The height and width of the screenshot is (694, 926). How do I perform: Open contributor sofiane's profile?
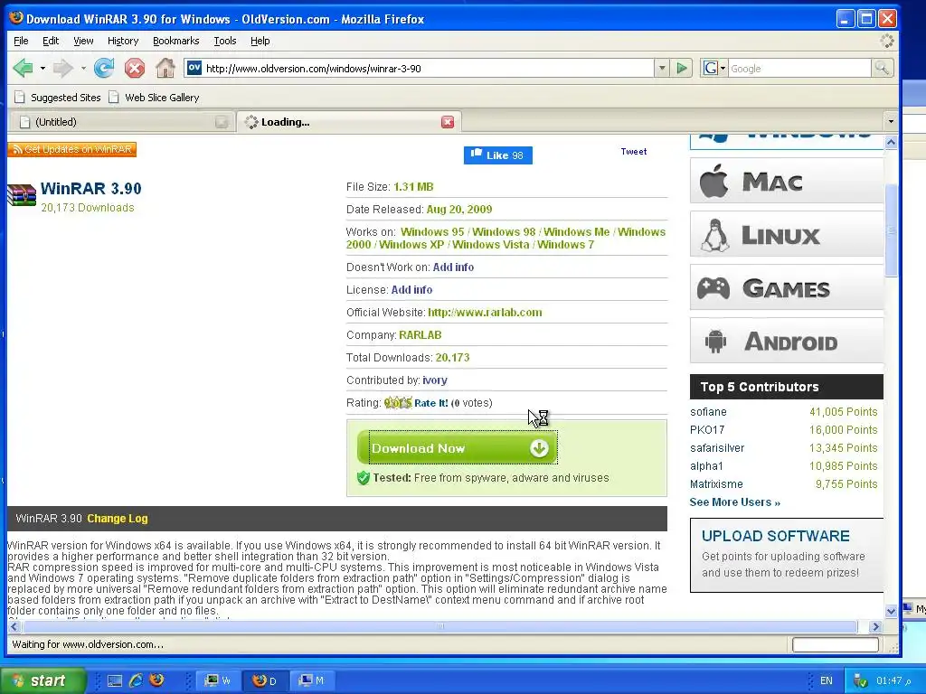click(708, 412)
